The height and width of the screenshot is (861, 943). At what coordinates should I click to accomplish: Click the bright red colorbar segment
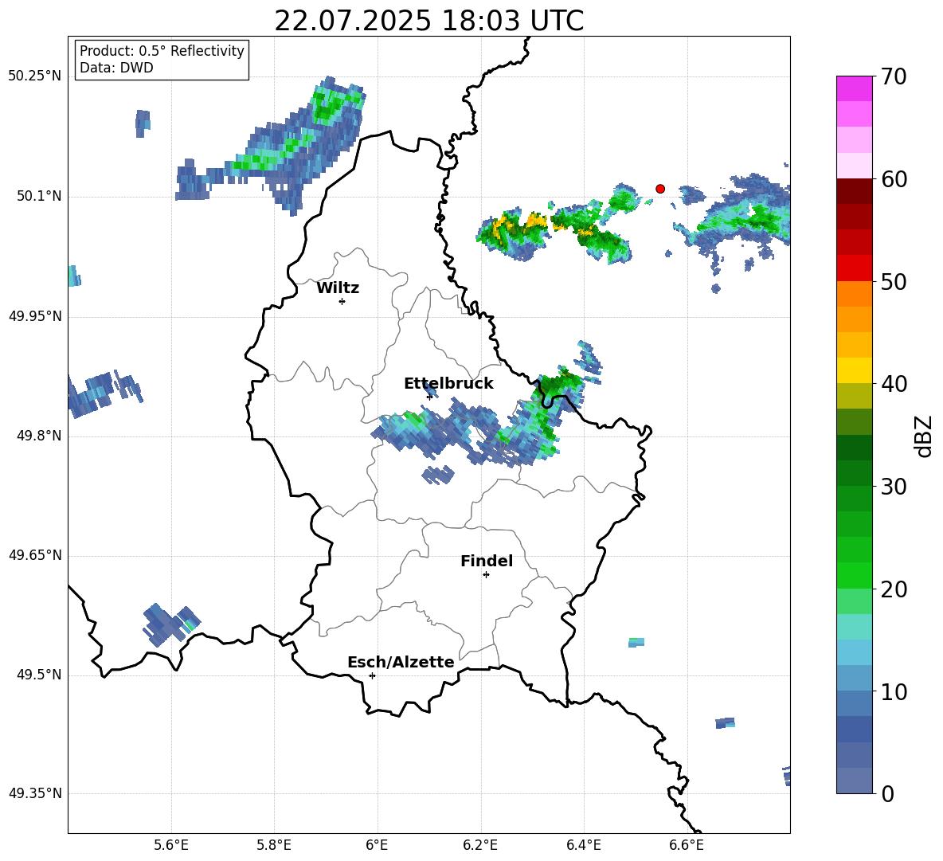[x=854, y=268]
